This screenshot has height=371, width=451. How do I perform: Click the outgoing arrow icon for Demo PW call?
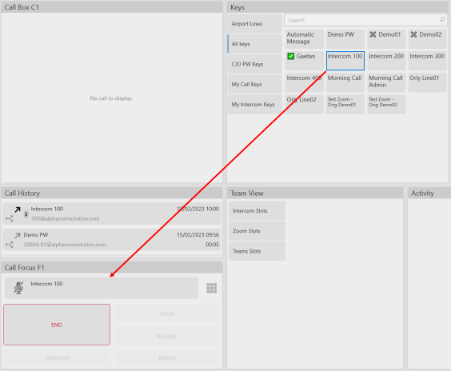coord(18,236)
